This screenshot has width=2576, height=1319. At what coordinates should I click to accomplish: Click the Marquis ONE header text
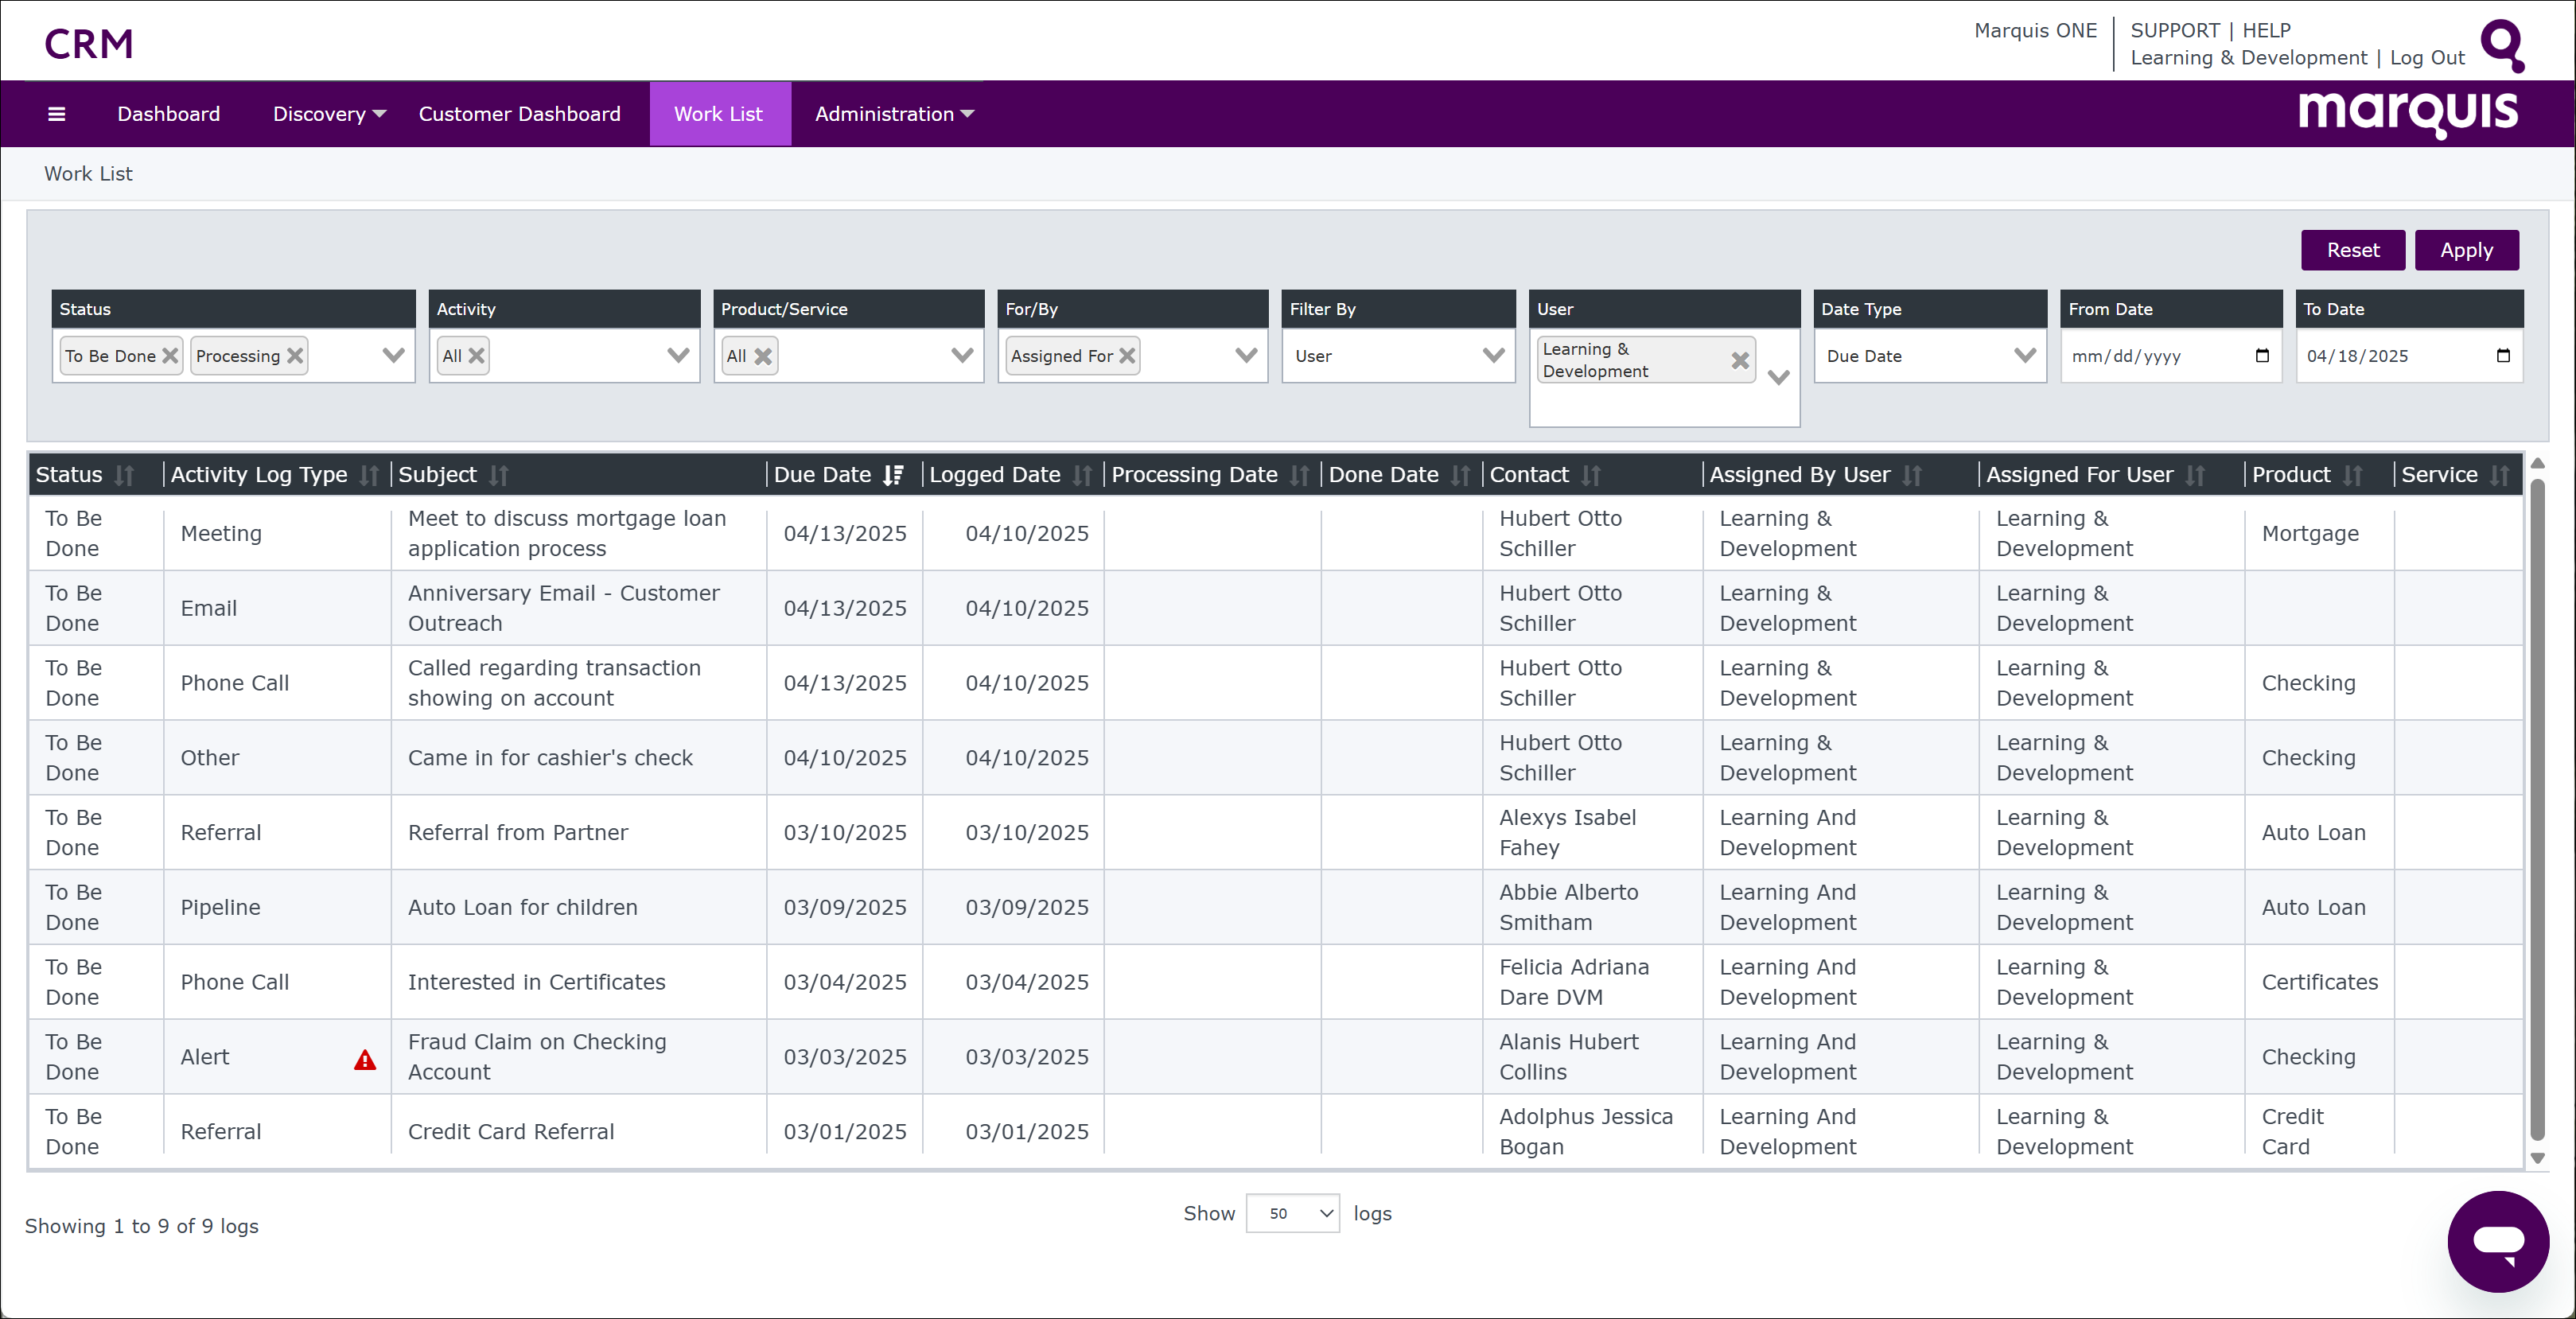[2035, 31]
